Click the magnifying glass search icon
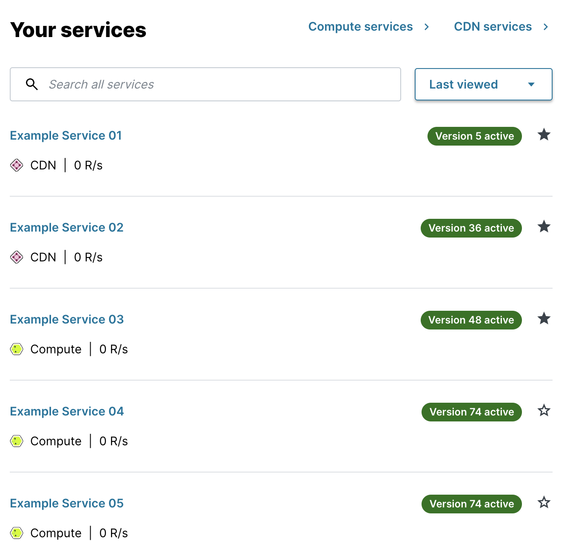 (32, 84)
